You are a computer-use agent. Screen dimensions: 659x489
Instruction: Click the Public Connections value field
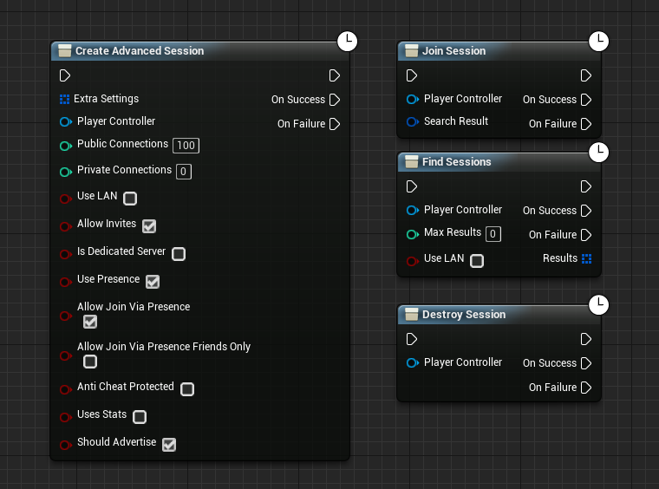[186, 146]
